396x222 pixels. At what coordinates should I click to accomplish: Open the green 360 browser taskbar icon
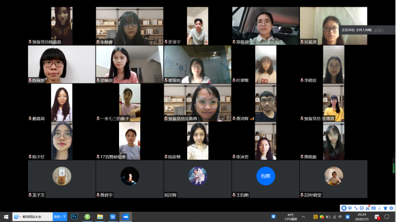click(87, 217)
